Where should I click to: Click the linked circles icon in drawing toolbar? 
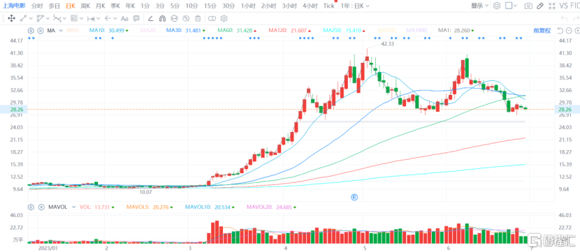pos(212,18)
